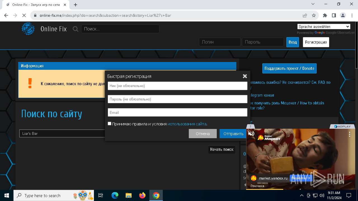Click the Отмена button
358x201 pixels.
[203, 133]
